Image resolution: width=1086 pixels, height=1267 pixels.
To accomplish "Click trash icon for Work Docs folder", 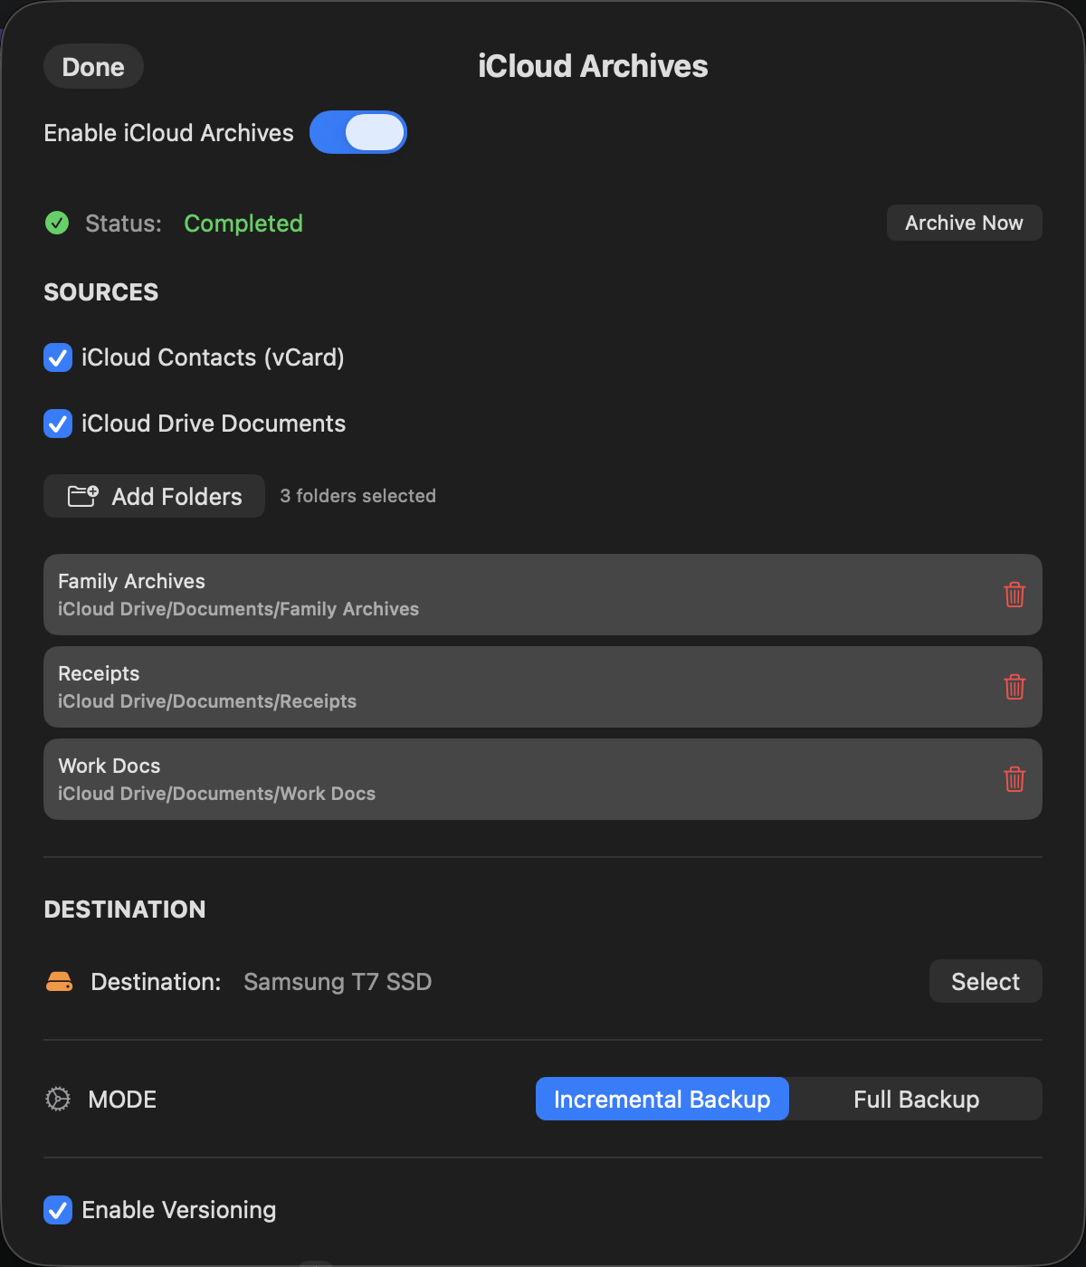I will tap(1015, 779).
